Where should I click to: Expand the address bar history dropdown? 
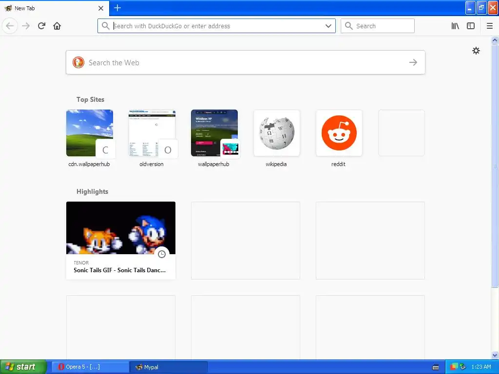tap(328, 26)
